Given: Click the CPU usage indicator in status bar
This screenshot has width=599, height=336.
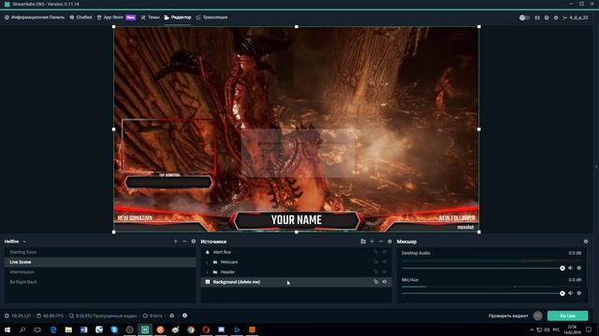Looking at the screenshot, I should (x=18, y=315).
